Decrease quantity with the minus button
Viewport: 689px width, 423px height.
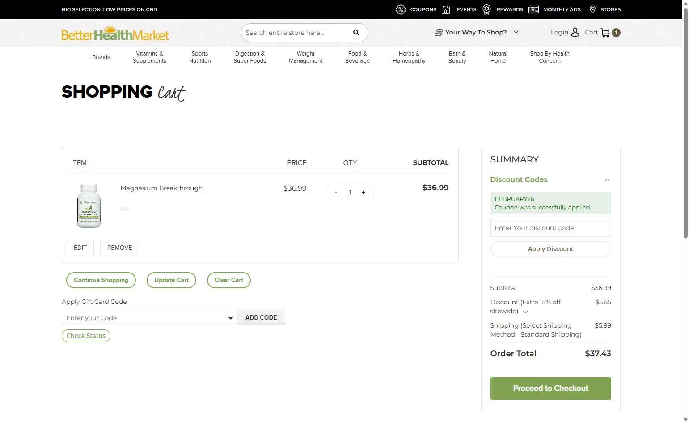tap(336, 192)
